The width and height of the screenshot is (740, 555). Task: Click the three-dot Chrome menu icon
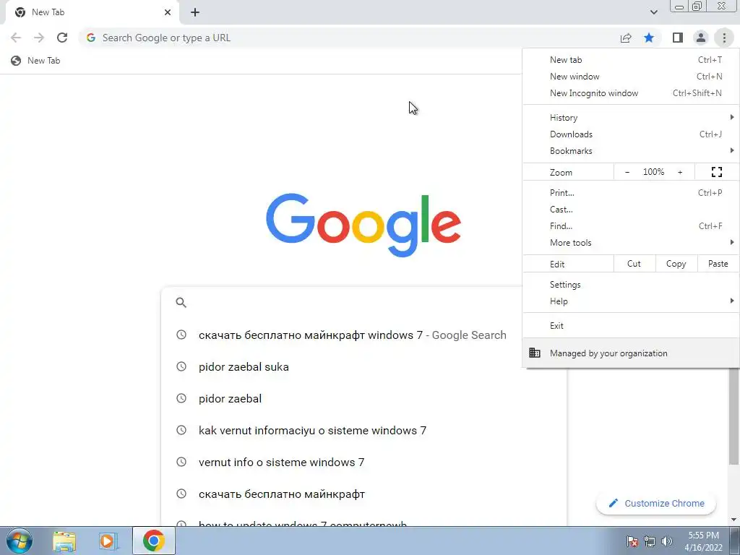[724, 38]
